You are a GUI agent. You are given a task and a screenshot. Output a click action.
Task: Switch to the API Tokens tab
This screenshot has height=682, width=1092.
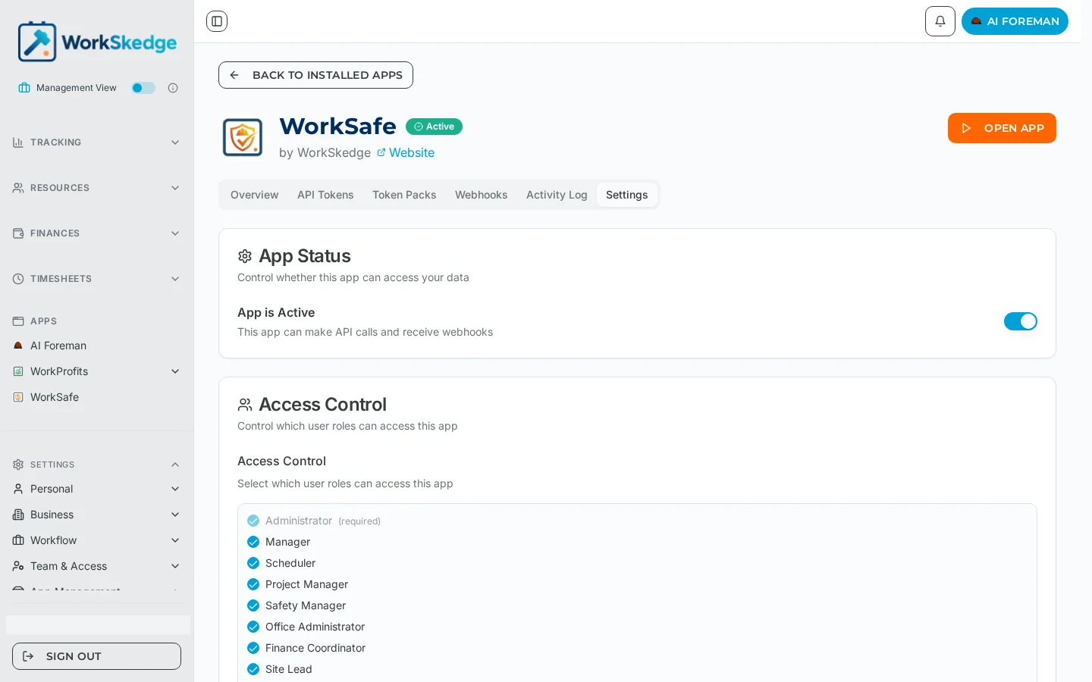point(325,195)
